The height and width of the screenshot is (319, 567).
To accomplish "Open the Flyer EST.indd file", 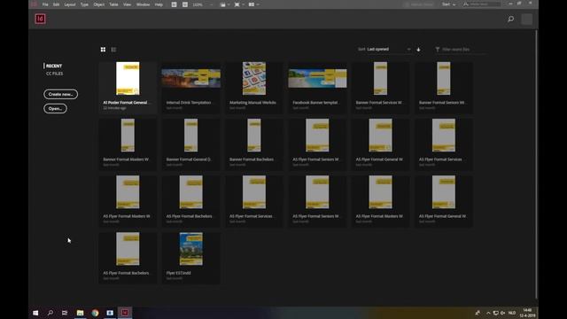I will pyautogui.click(x=191, y=258).
